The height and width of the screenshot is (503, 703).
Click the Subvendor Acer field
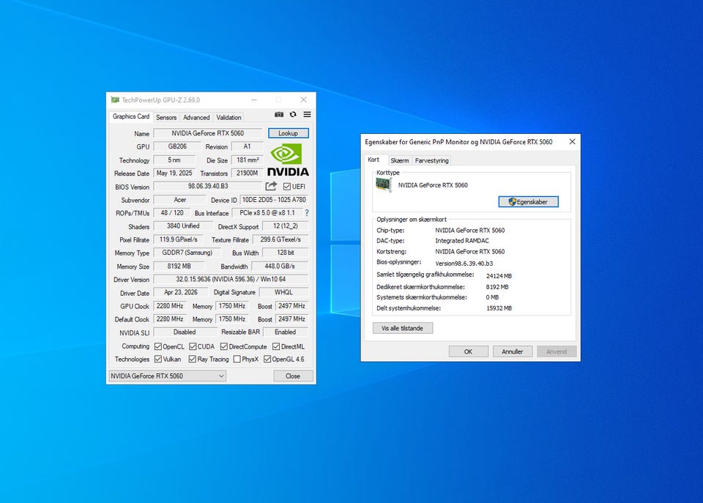tap(180, 200)
